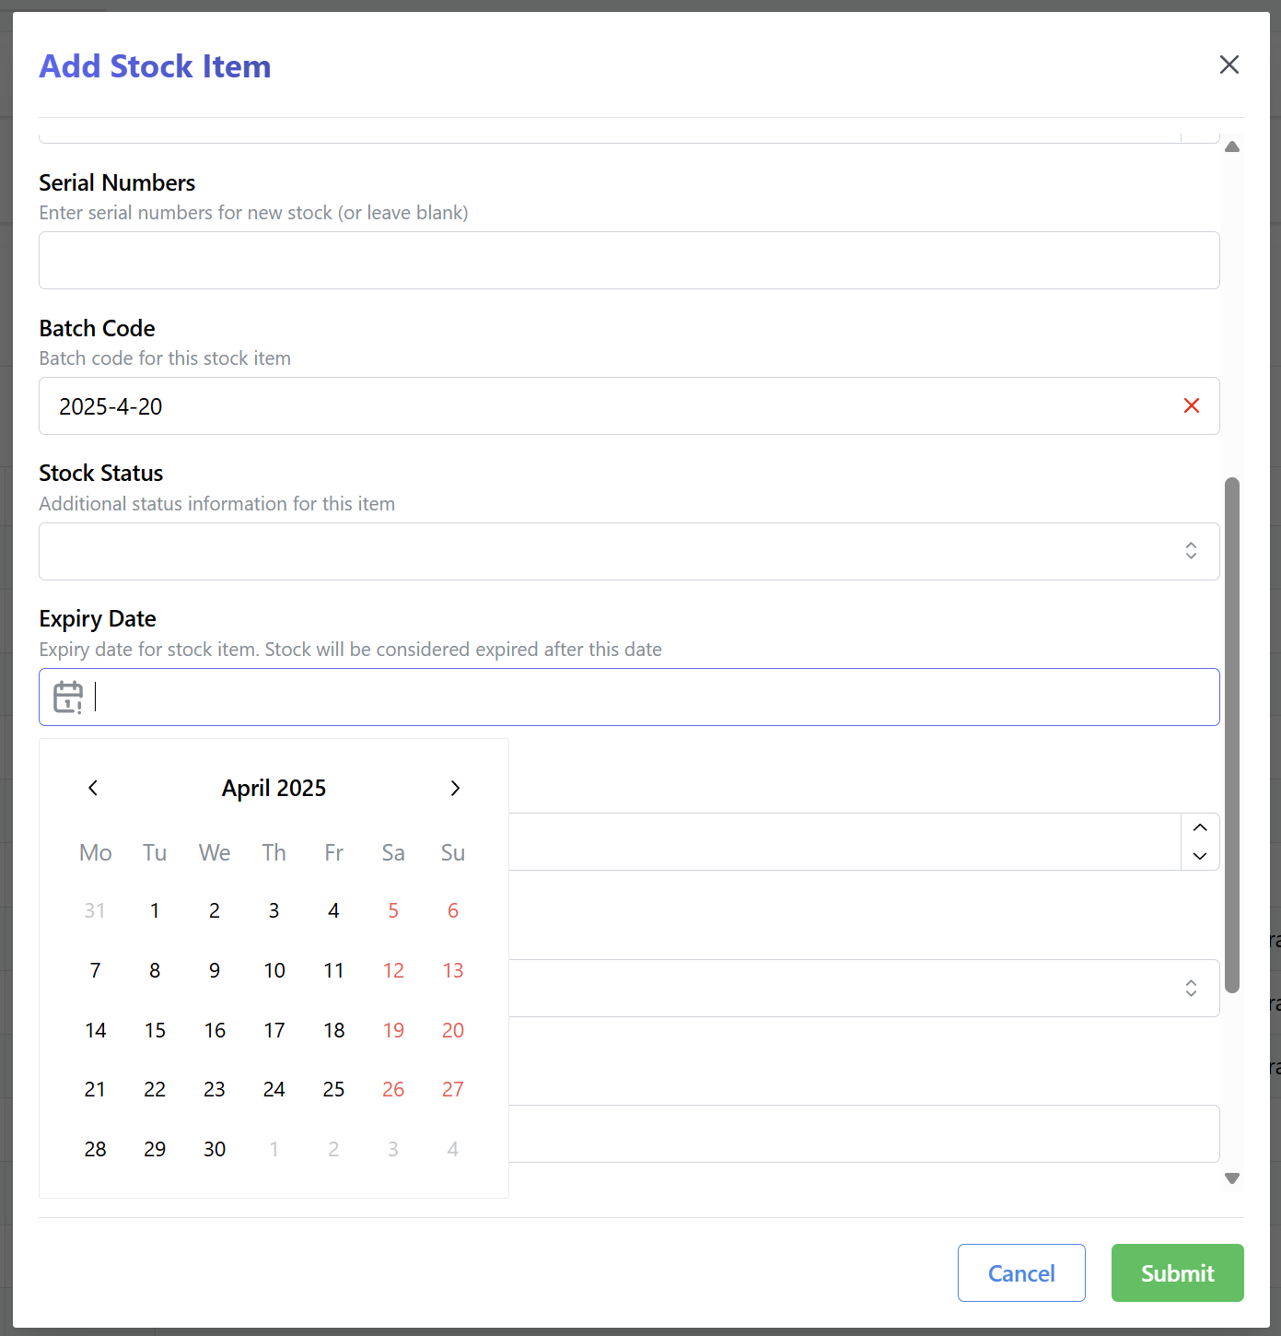Cancel adding the stock item

coord(1021,1272)
